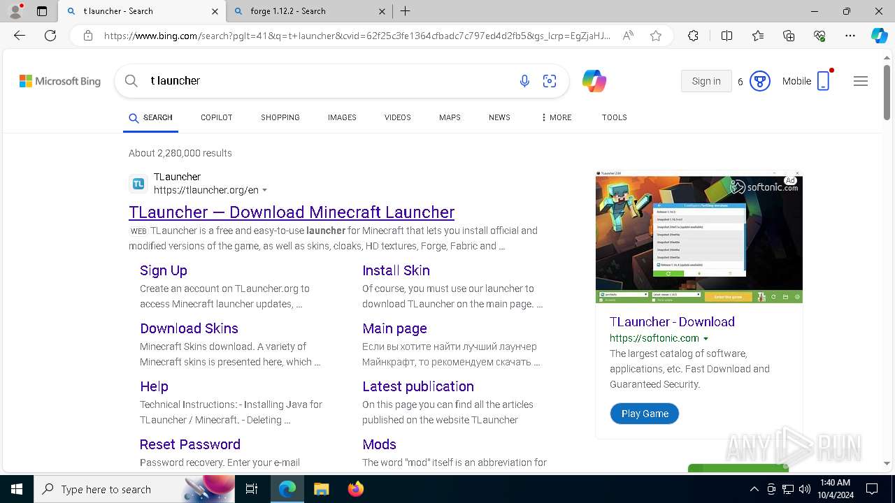Viewport: 895px width, 503px height.
Task: Open the Extensions puzzle icon
Action: [x=693, y=36]
